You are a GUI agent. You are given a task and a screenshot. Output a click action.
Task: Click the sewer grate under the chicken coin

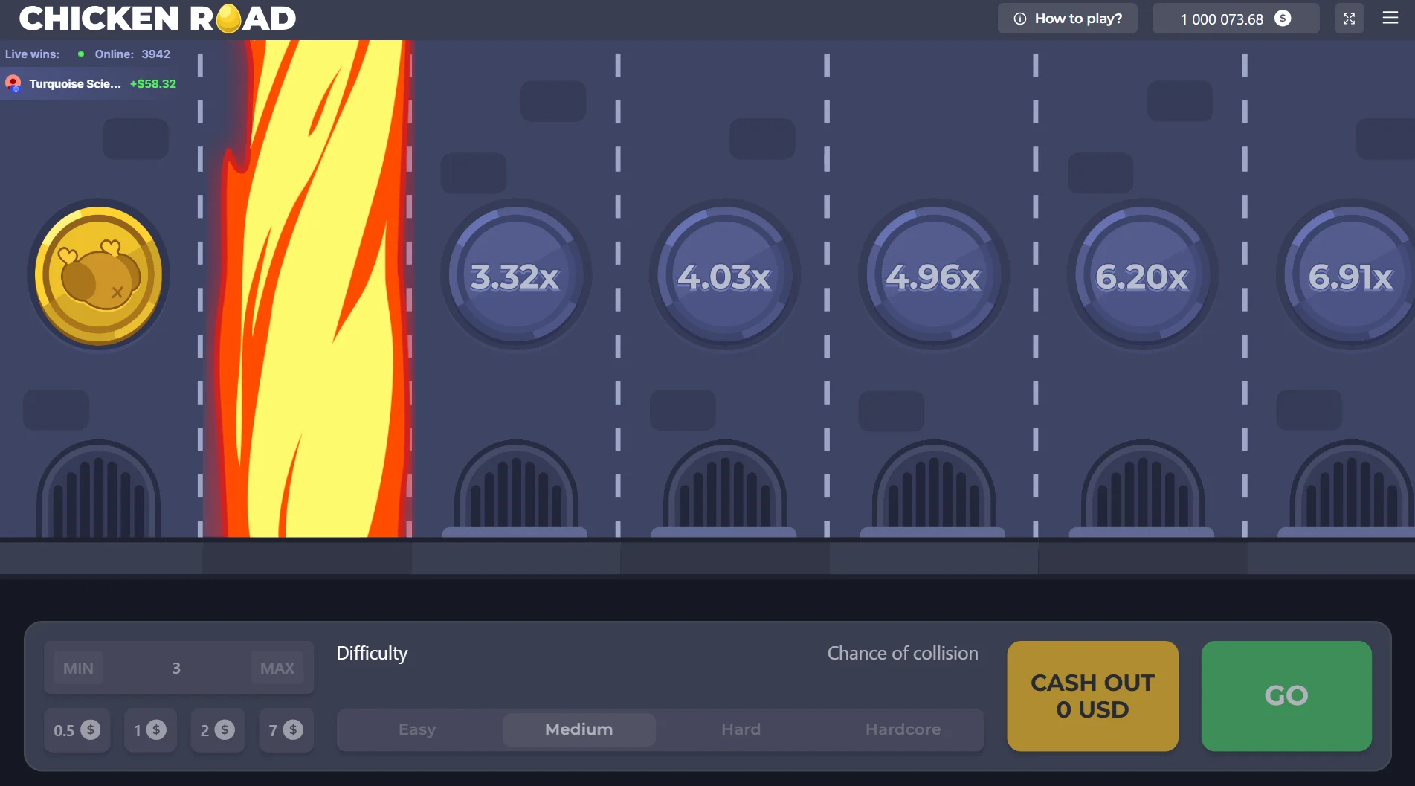coord(98,489)
